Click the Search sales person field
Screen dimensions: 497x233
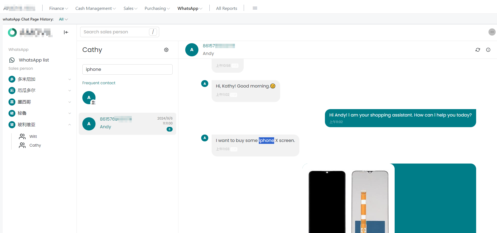pos(116,32)
